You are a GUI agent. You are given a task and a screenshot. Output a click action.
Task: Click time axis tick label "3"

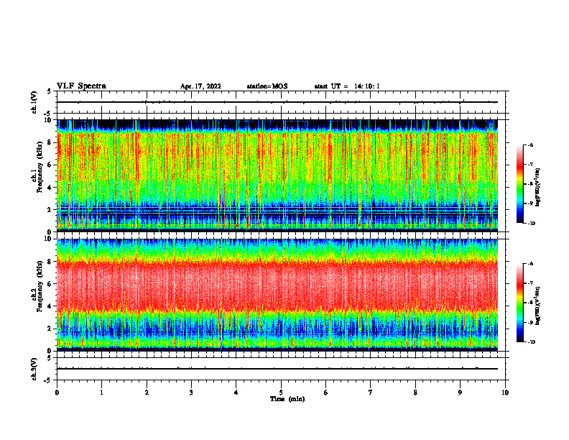point(191,392)
